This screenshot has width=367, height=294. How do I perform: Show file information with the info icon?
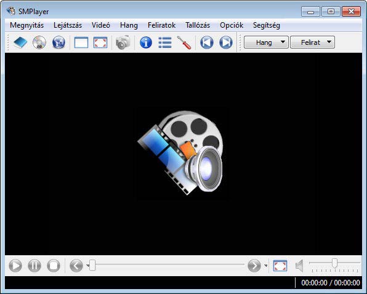click(x=146, y=42)
